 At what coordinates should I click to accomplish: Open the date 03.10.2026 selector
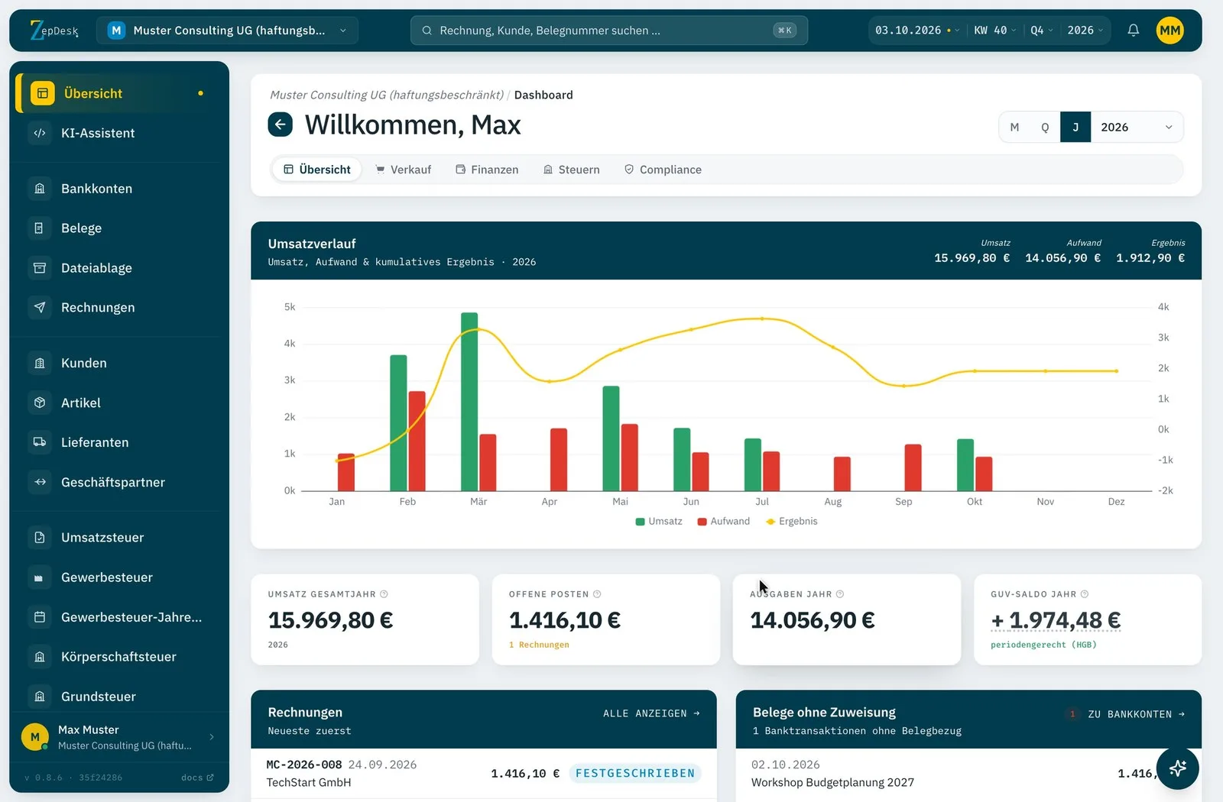916,31
